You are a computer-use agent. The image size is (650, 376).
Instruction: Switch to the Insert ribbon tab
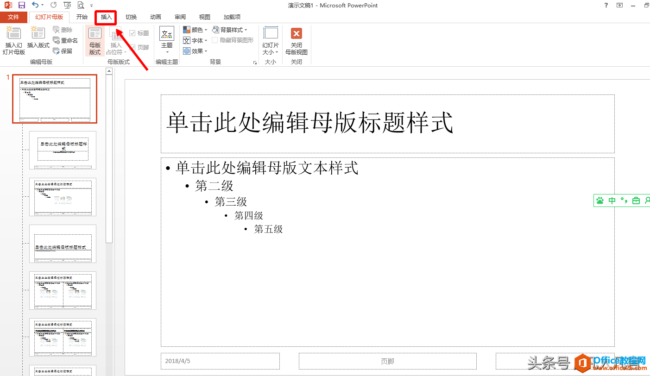click(x=106, y=17)
